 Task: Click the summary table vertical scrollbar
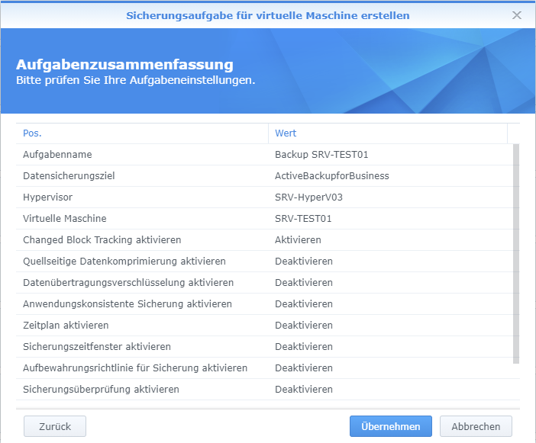(x=516, y=254)
